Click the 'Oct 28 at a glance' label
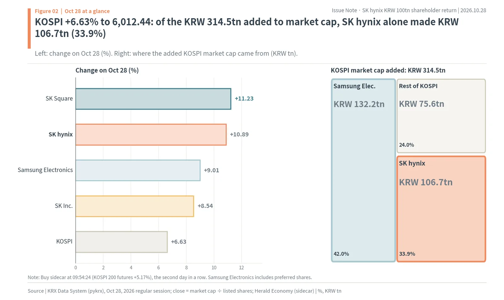The height and width of the screenshot is (300, 504). click(87, 11)
